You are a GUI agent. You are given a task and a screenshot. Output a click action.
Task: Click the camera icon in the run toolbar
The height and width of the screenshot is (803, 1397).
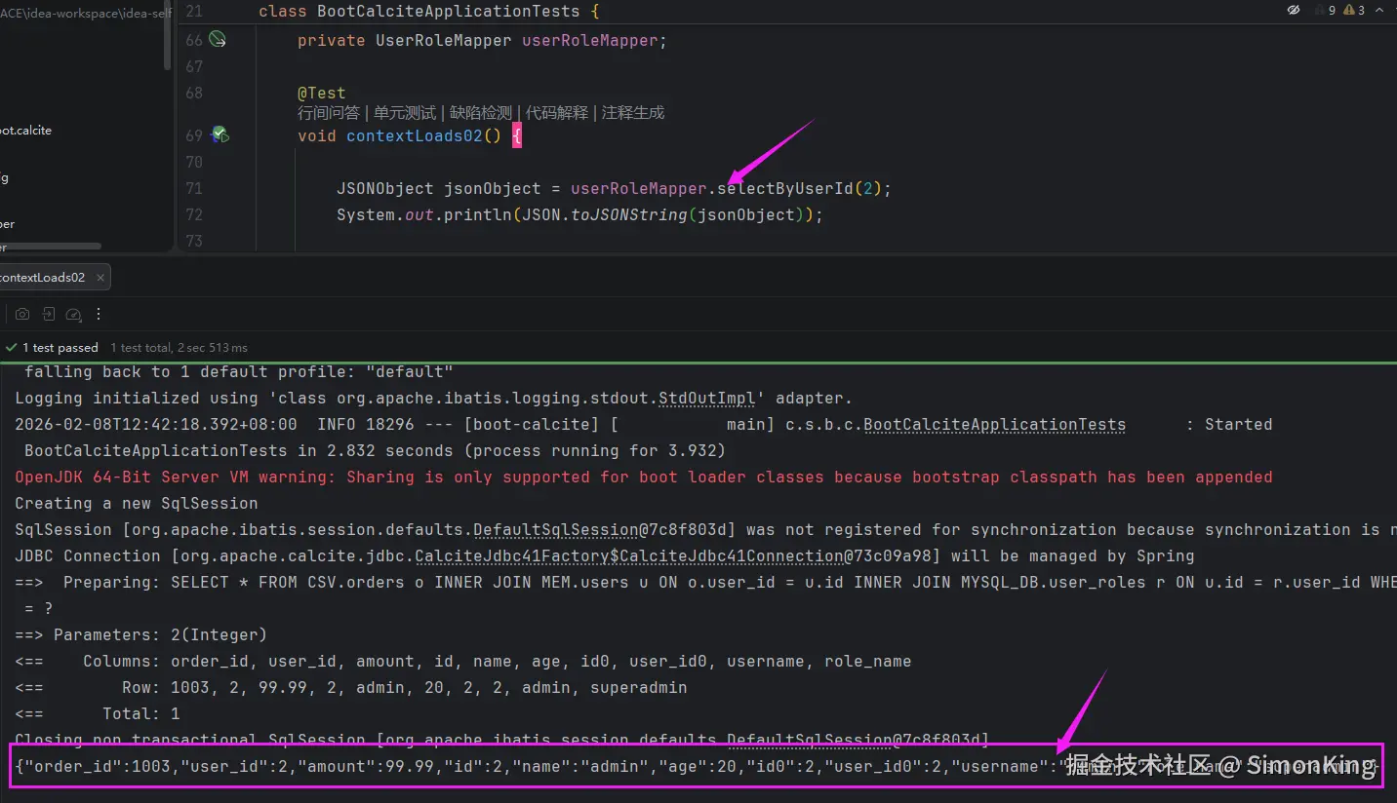click(22, 314)
